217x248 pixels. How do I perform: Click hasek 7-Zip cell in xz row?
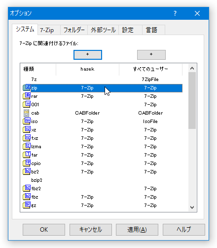[x=87, y=130]
